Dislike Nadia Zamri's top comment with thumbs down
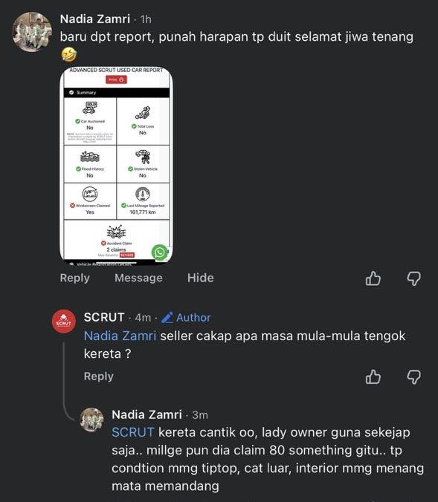The width and height of the screenshot is (438, 502). pos(413,278)
